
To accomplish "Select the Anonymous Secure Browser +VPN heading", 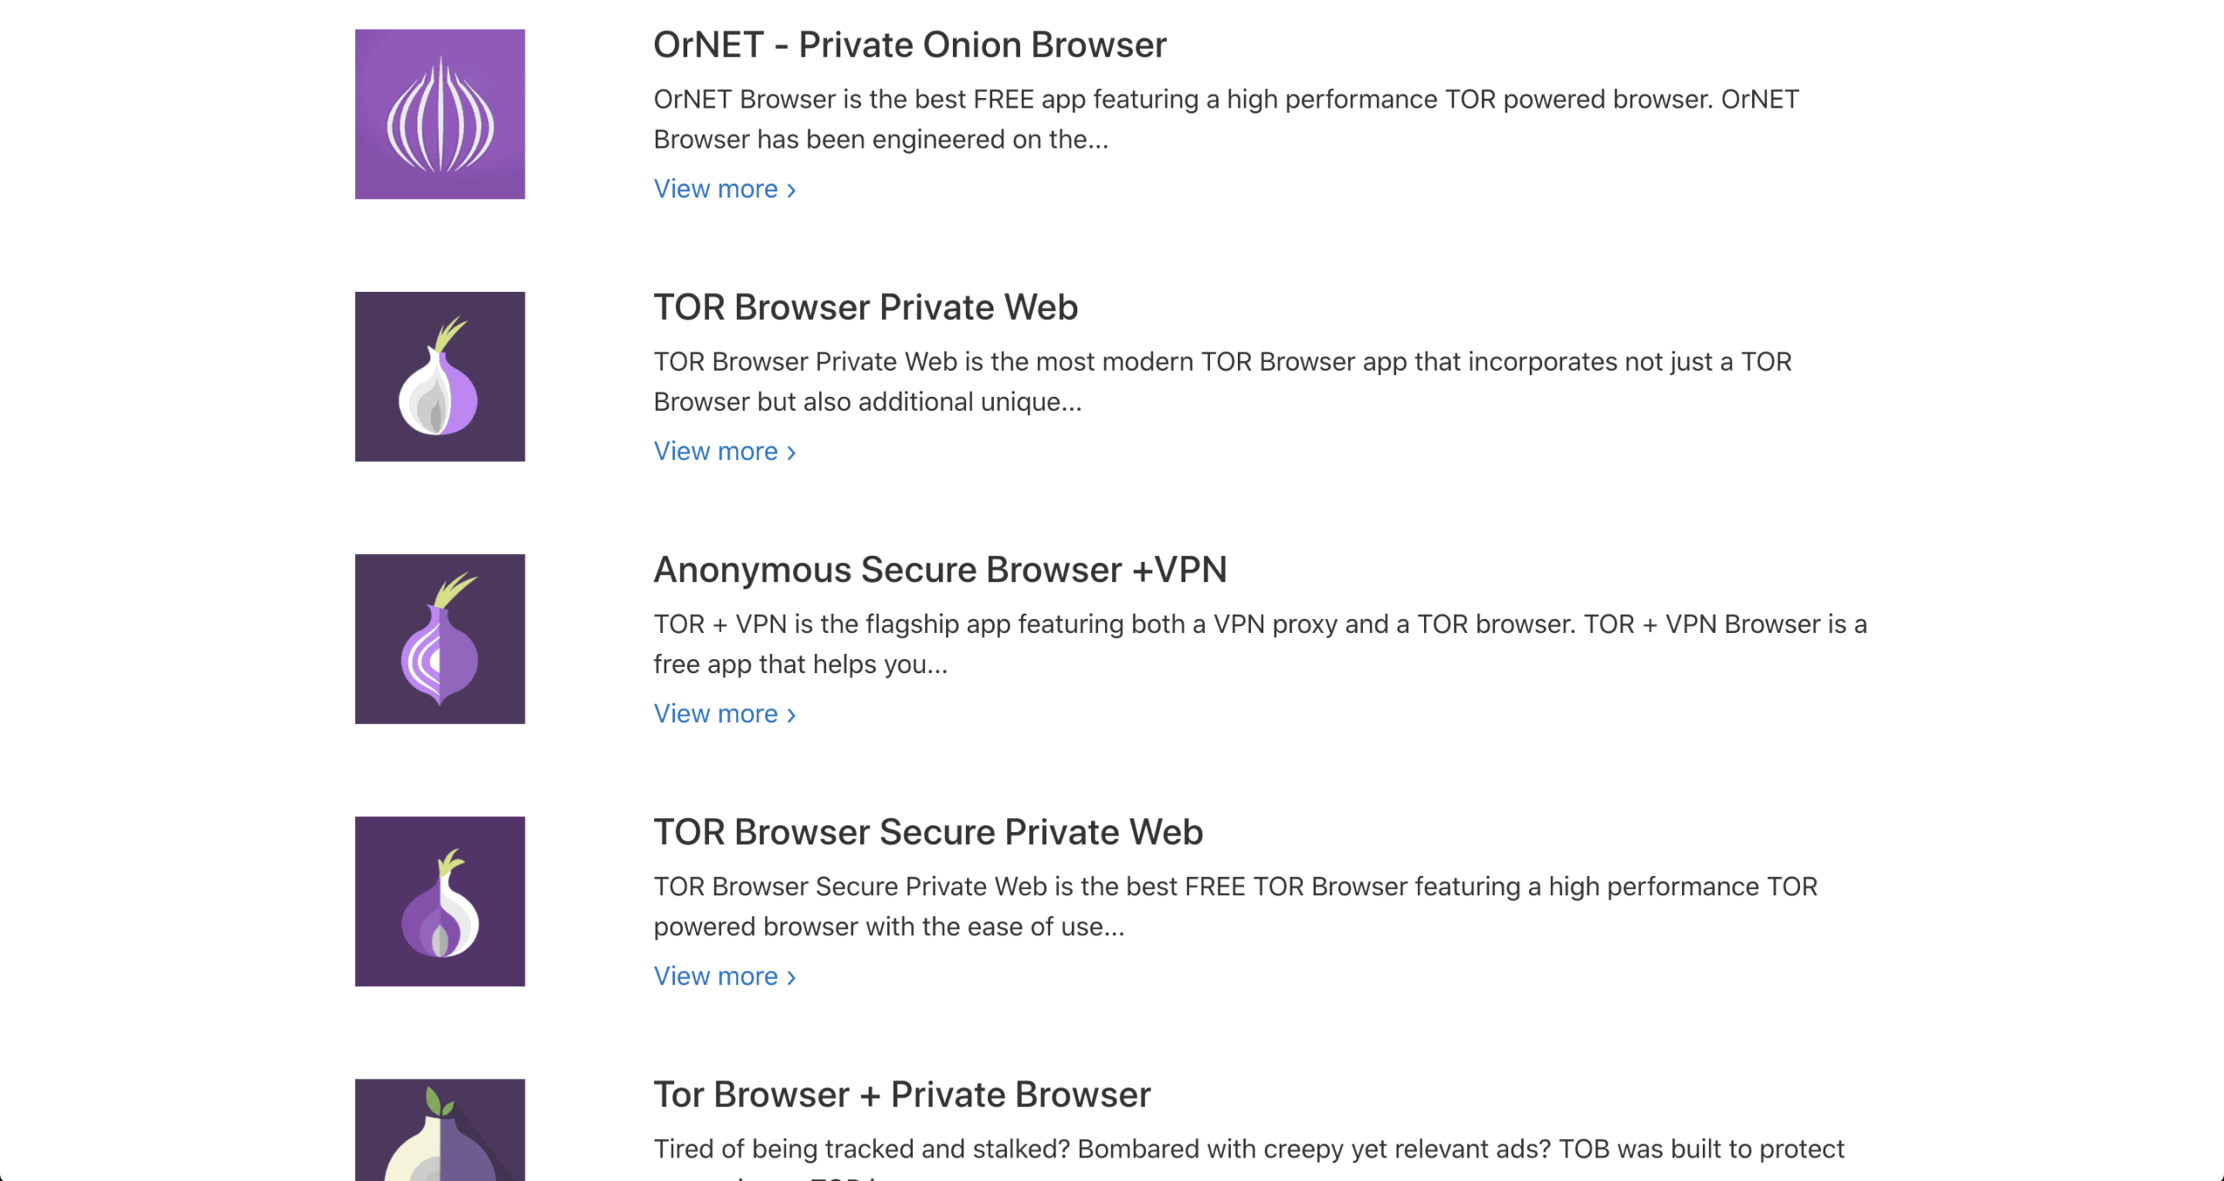I will tap(941, 571).
